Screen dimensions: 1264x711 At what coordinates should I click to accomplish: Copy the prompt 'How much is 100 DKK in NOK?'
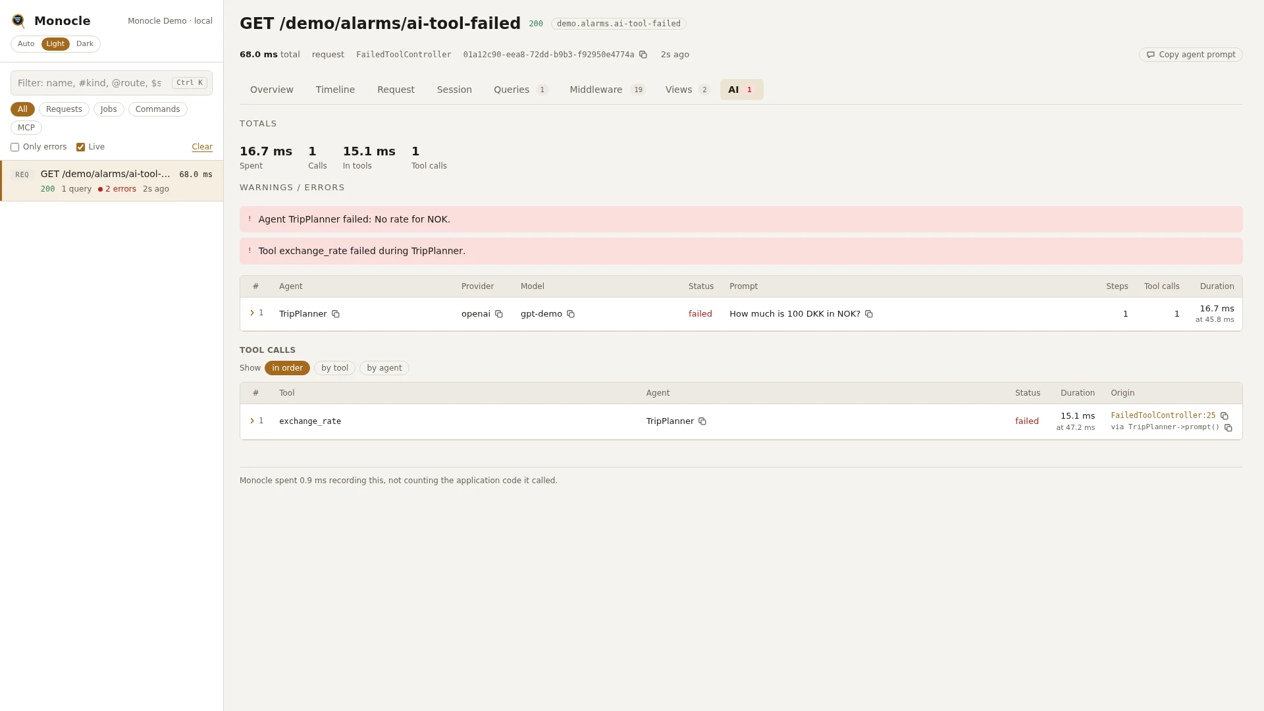[x=869, y=314]
